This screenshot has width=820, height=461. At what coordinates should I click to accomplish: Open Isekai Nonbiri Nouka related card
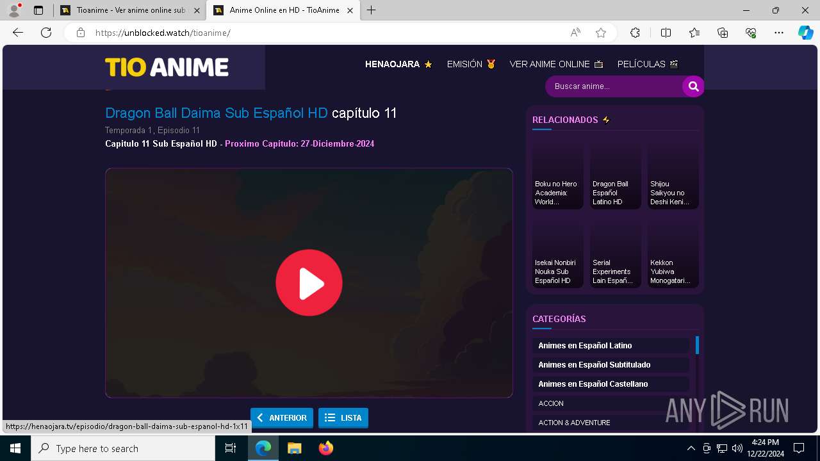[558, 252]
